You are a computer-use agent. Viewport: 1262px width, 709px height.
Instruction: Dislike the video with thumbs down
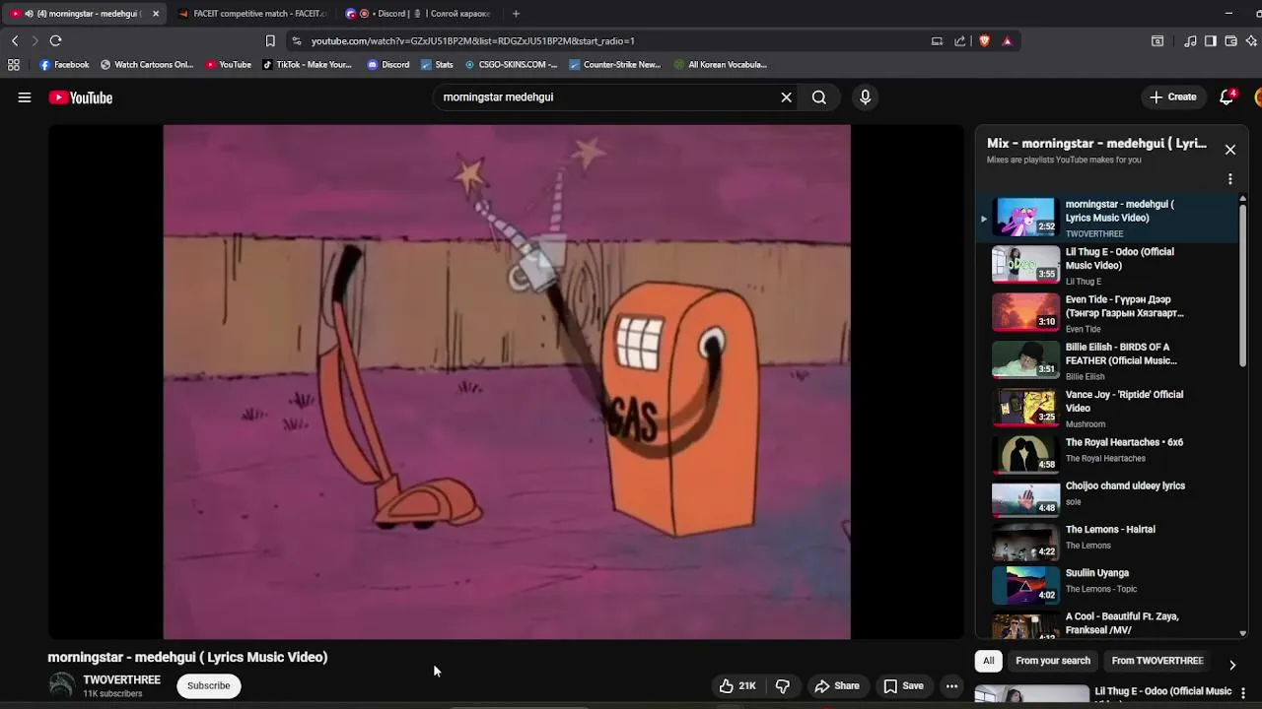[783, 686]
